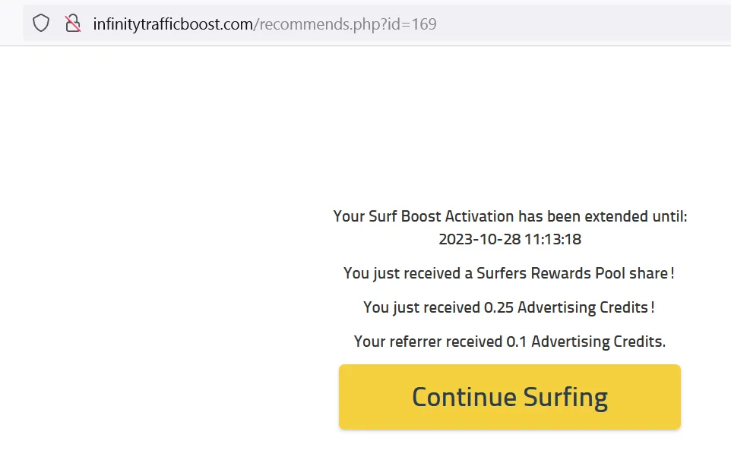Viewport: 731px width, 469px height.
Task: Click the 0.25 credits amount
Action: 498,307
